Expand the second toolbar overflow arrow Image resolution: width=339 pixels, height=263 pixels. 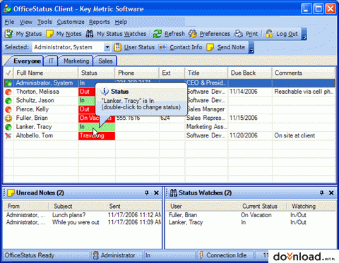[251, 48]
